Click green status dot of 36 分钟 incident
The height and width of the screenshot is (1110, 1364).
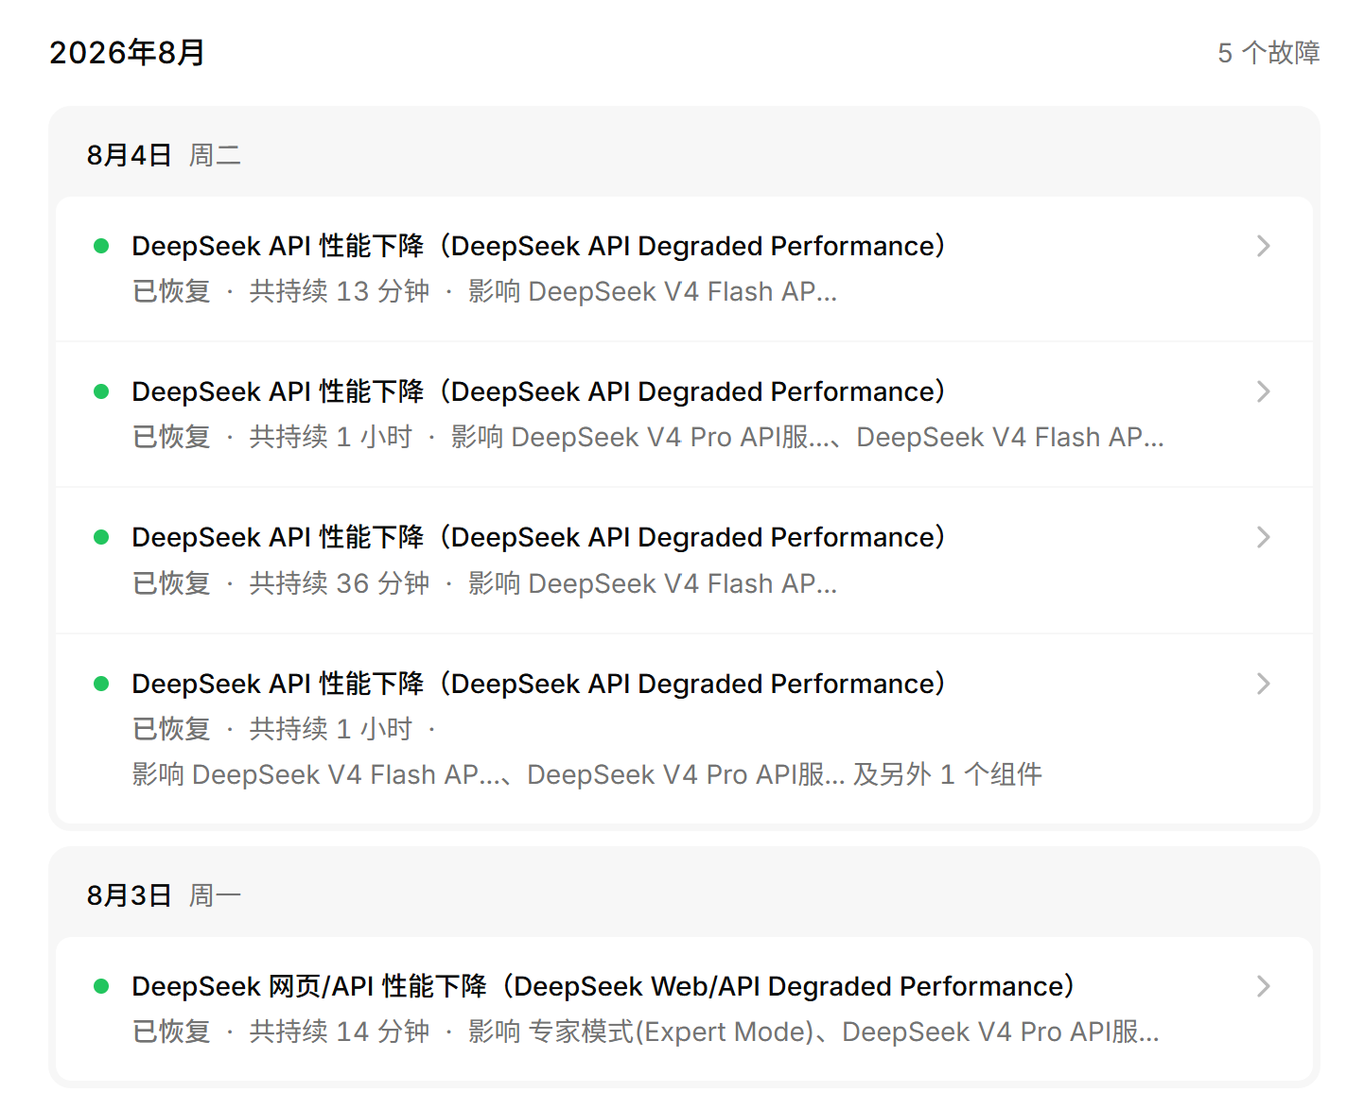click(x=101, y=537)
